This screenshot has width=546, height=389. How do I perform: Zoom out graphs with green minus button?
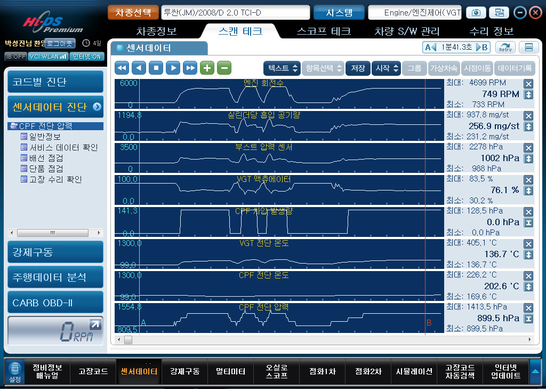pyautogui.click(x=224, y=68)
